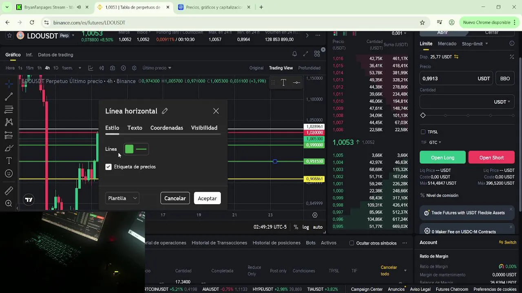Click the Switch account link

508,242
